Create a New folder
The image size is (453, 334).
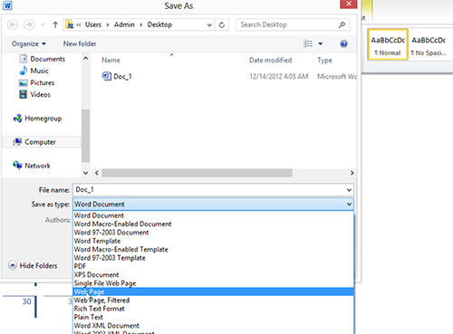[80, 43]
